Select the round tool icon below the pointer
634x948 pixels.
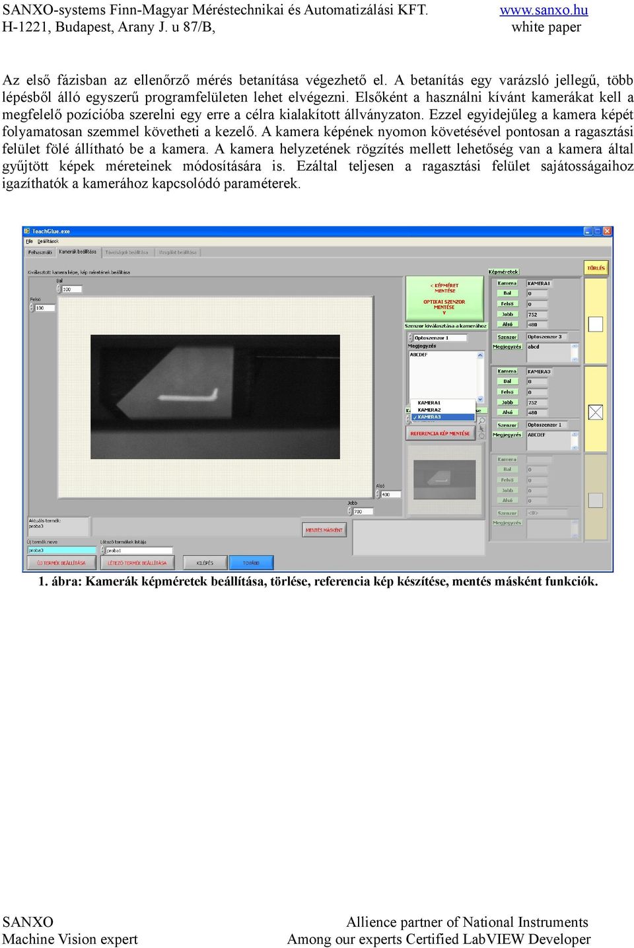pyautogui.click(x=481, y=436)
